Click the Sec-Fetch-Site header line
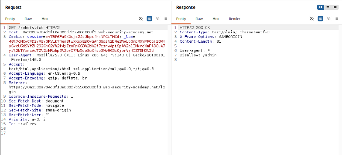This screenshot has width=342, height=155. [x=40, y=110]
